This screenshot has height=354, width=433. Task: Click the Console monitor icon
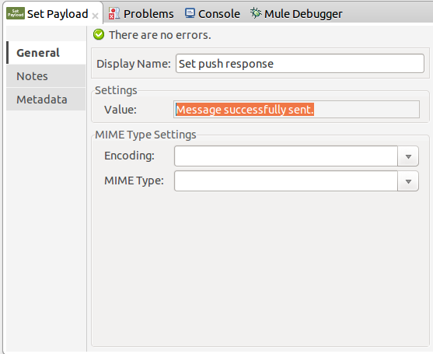pyautogui.click(x=190, y=13)
